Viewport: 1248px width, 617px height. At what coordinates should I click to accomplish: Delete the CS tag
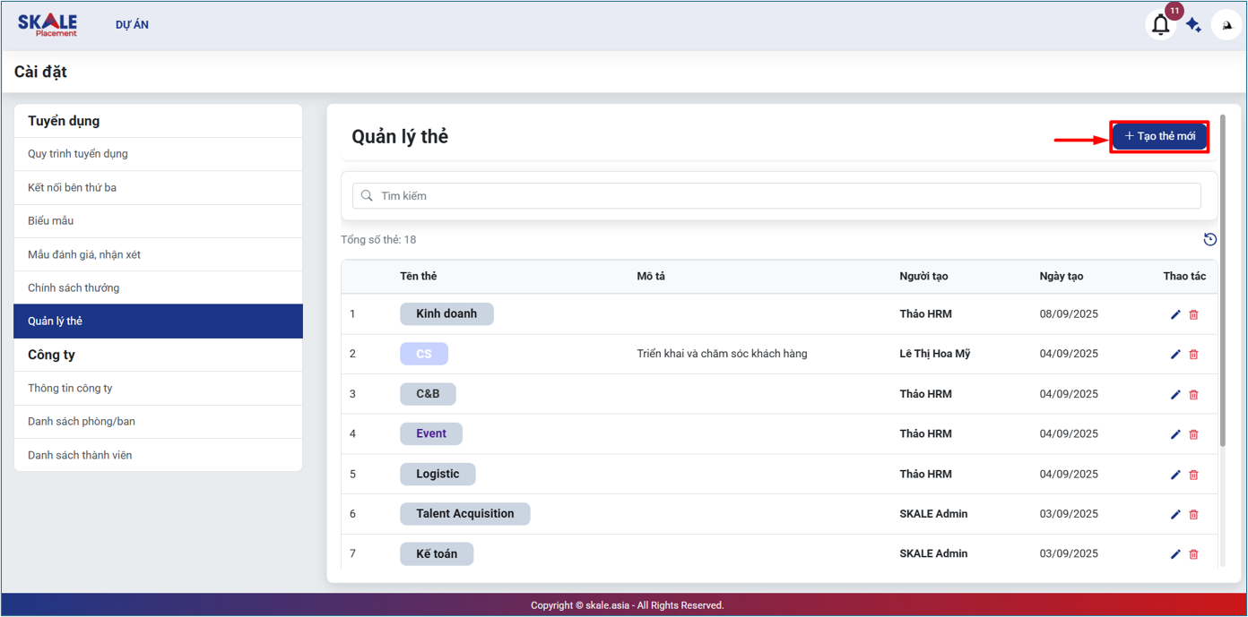tap(1193, 355)
